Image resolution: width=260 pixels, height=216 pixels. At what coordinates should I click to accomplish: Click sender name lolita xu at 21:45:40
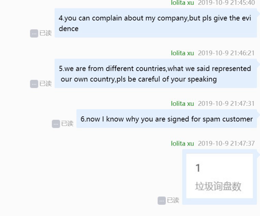[x=182, y=3]
